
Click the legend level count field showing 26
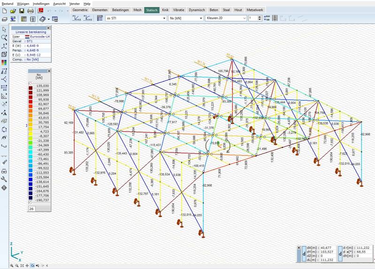click(x=31, y=209)
